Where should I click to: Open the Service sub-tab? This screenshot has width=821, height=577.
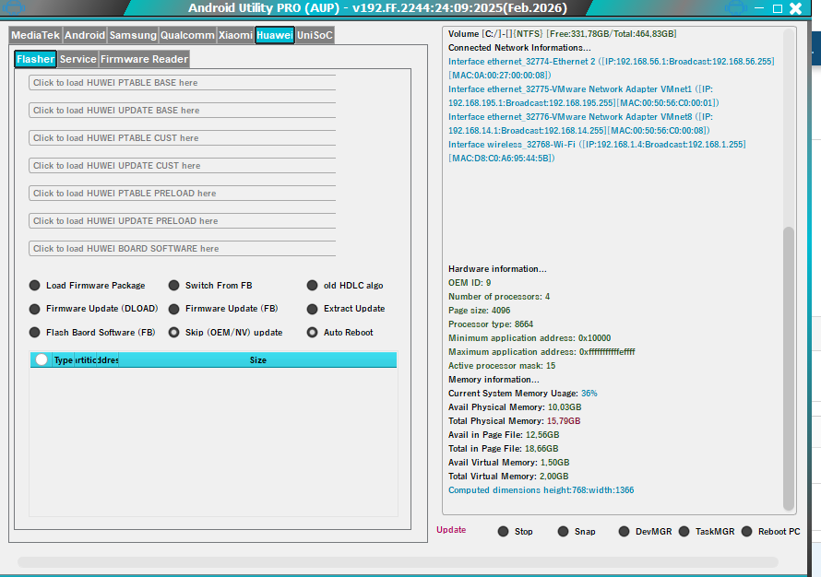tap(78, 59)
